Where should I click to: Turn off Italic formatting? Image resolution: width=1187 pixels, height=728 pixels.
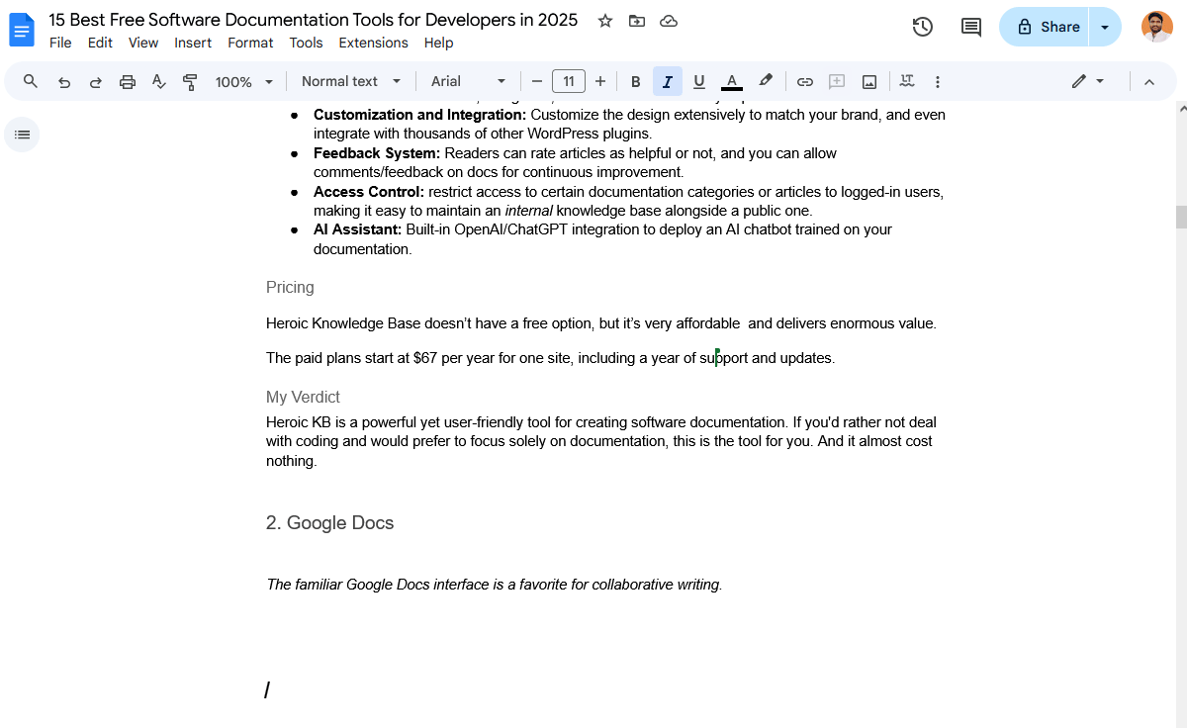click(668, 82)
